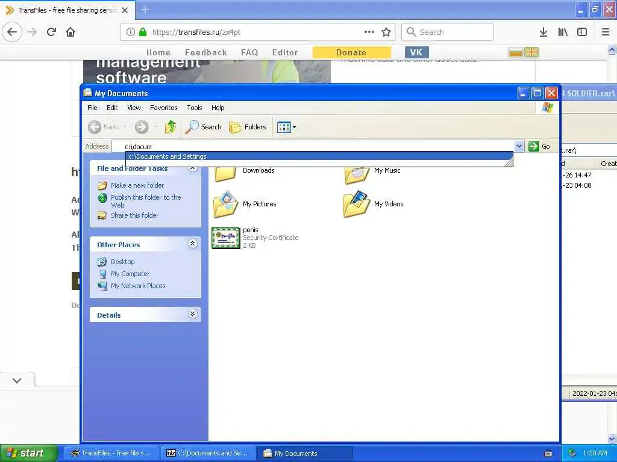Image resolution: width=617 pixels, height=462 pixels.
Task: Click Feedback in TransFiles navigation
Action: (206, 52)
